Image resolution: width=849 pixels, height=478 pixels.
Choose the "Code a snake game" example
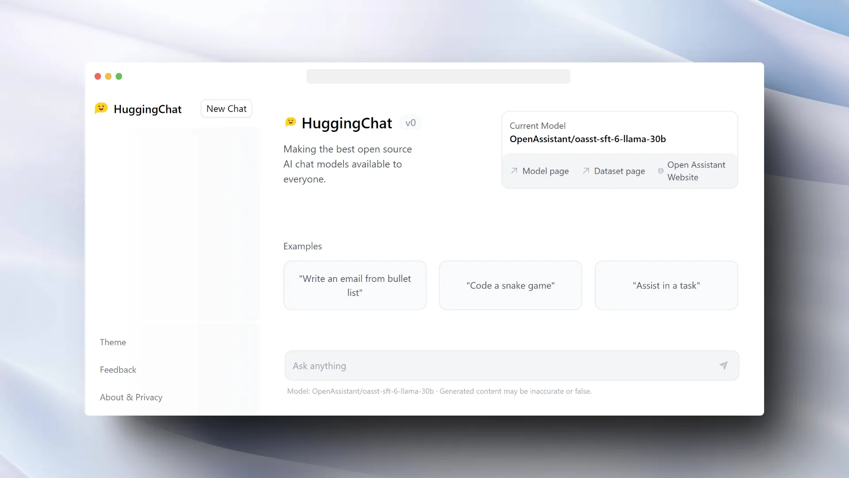pos(510,285)
